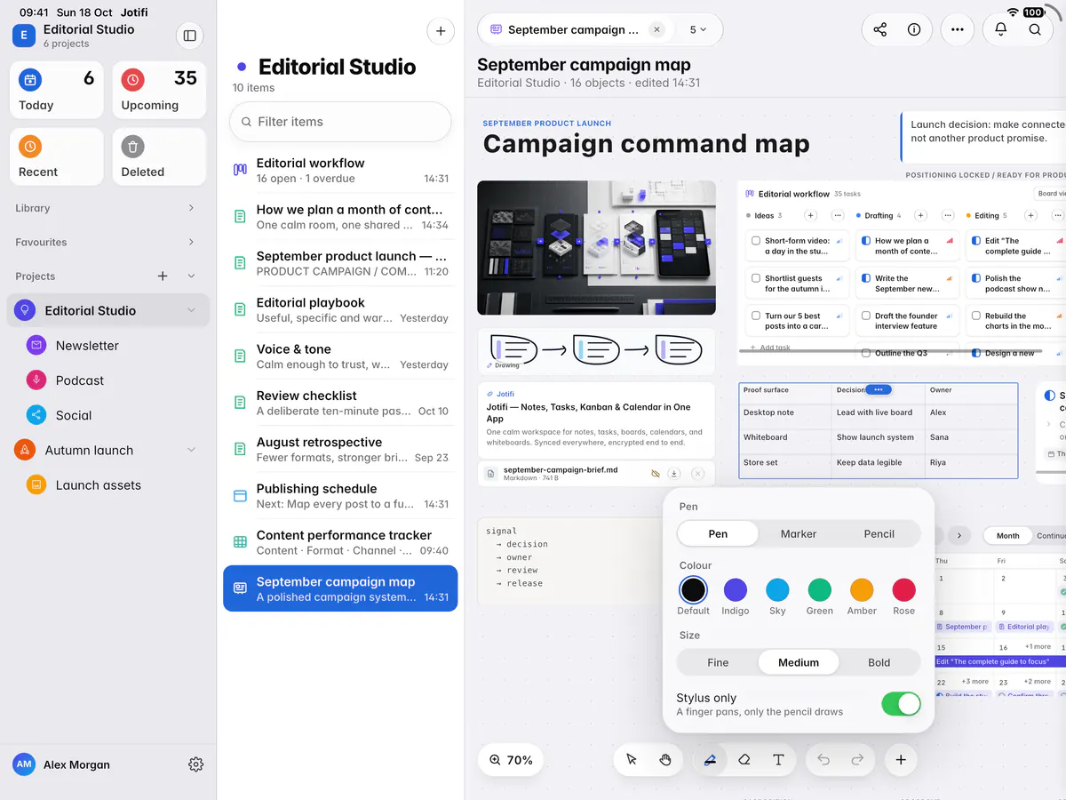Create a new item in Editorial Studio
This screenshot has height=800, width=1066.
(441, 31)
